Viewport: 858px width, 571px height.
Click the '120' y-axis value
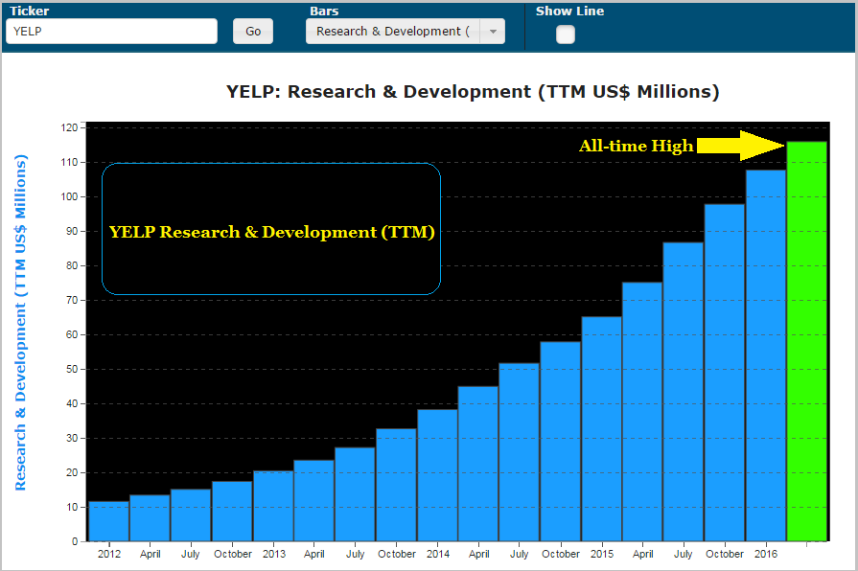pos(69,127)
